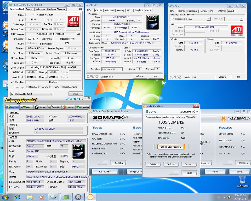Click the EasyTune6 info icon
This screenshot has width=251, height=201.
pos(79,99)
